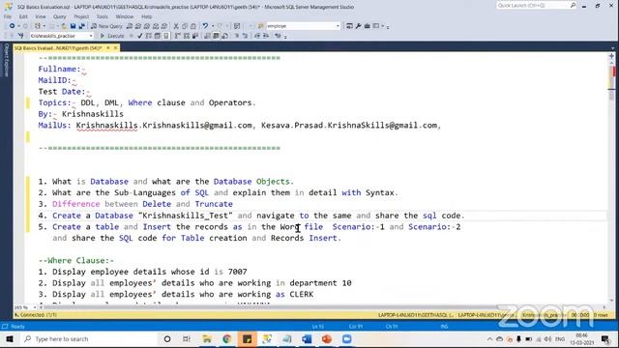The image size is (619, 348).
Task: Click the split editor handle above scrollbar
Action: point(611,56)
